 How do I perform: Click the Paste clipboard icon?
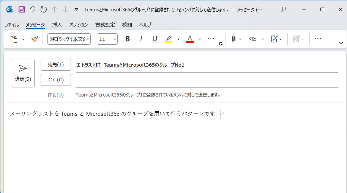[14, 39]
